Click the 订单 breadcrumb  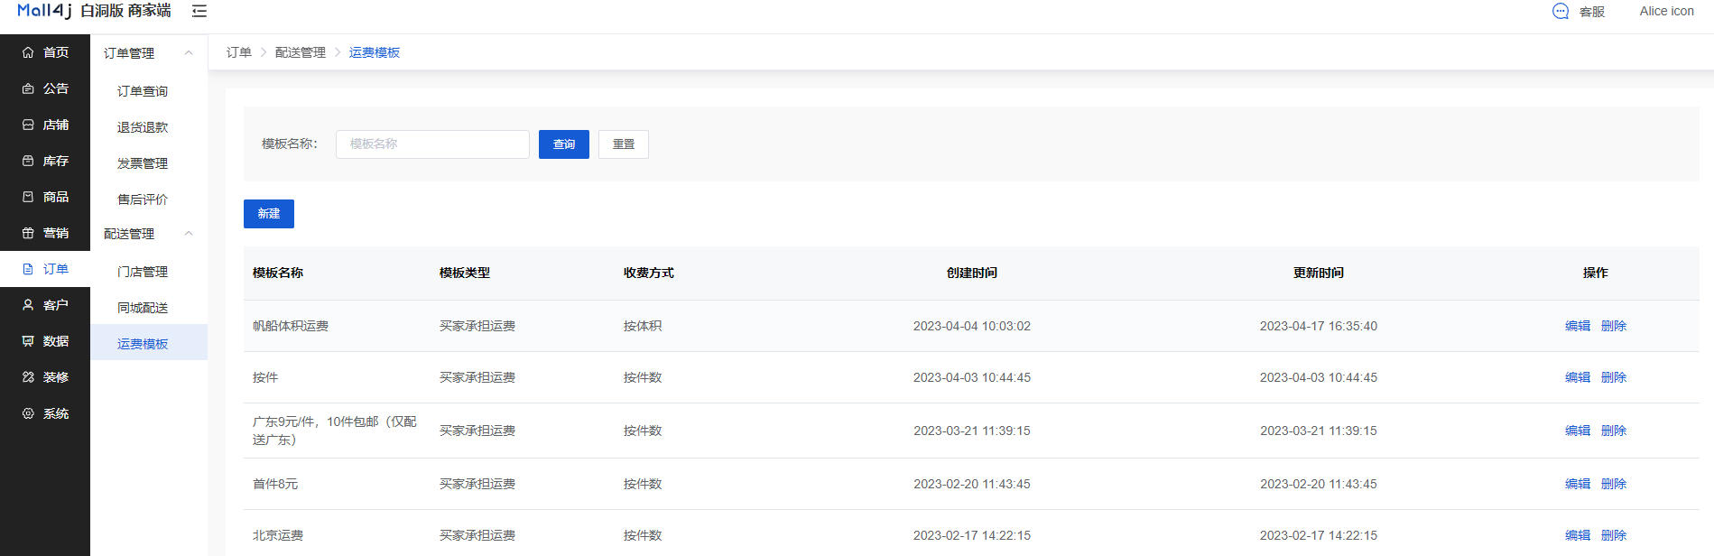pos(239,52)
